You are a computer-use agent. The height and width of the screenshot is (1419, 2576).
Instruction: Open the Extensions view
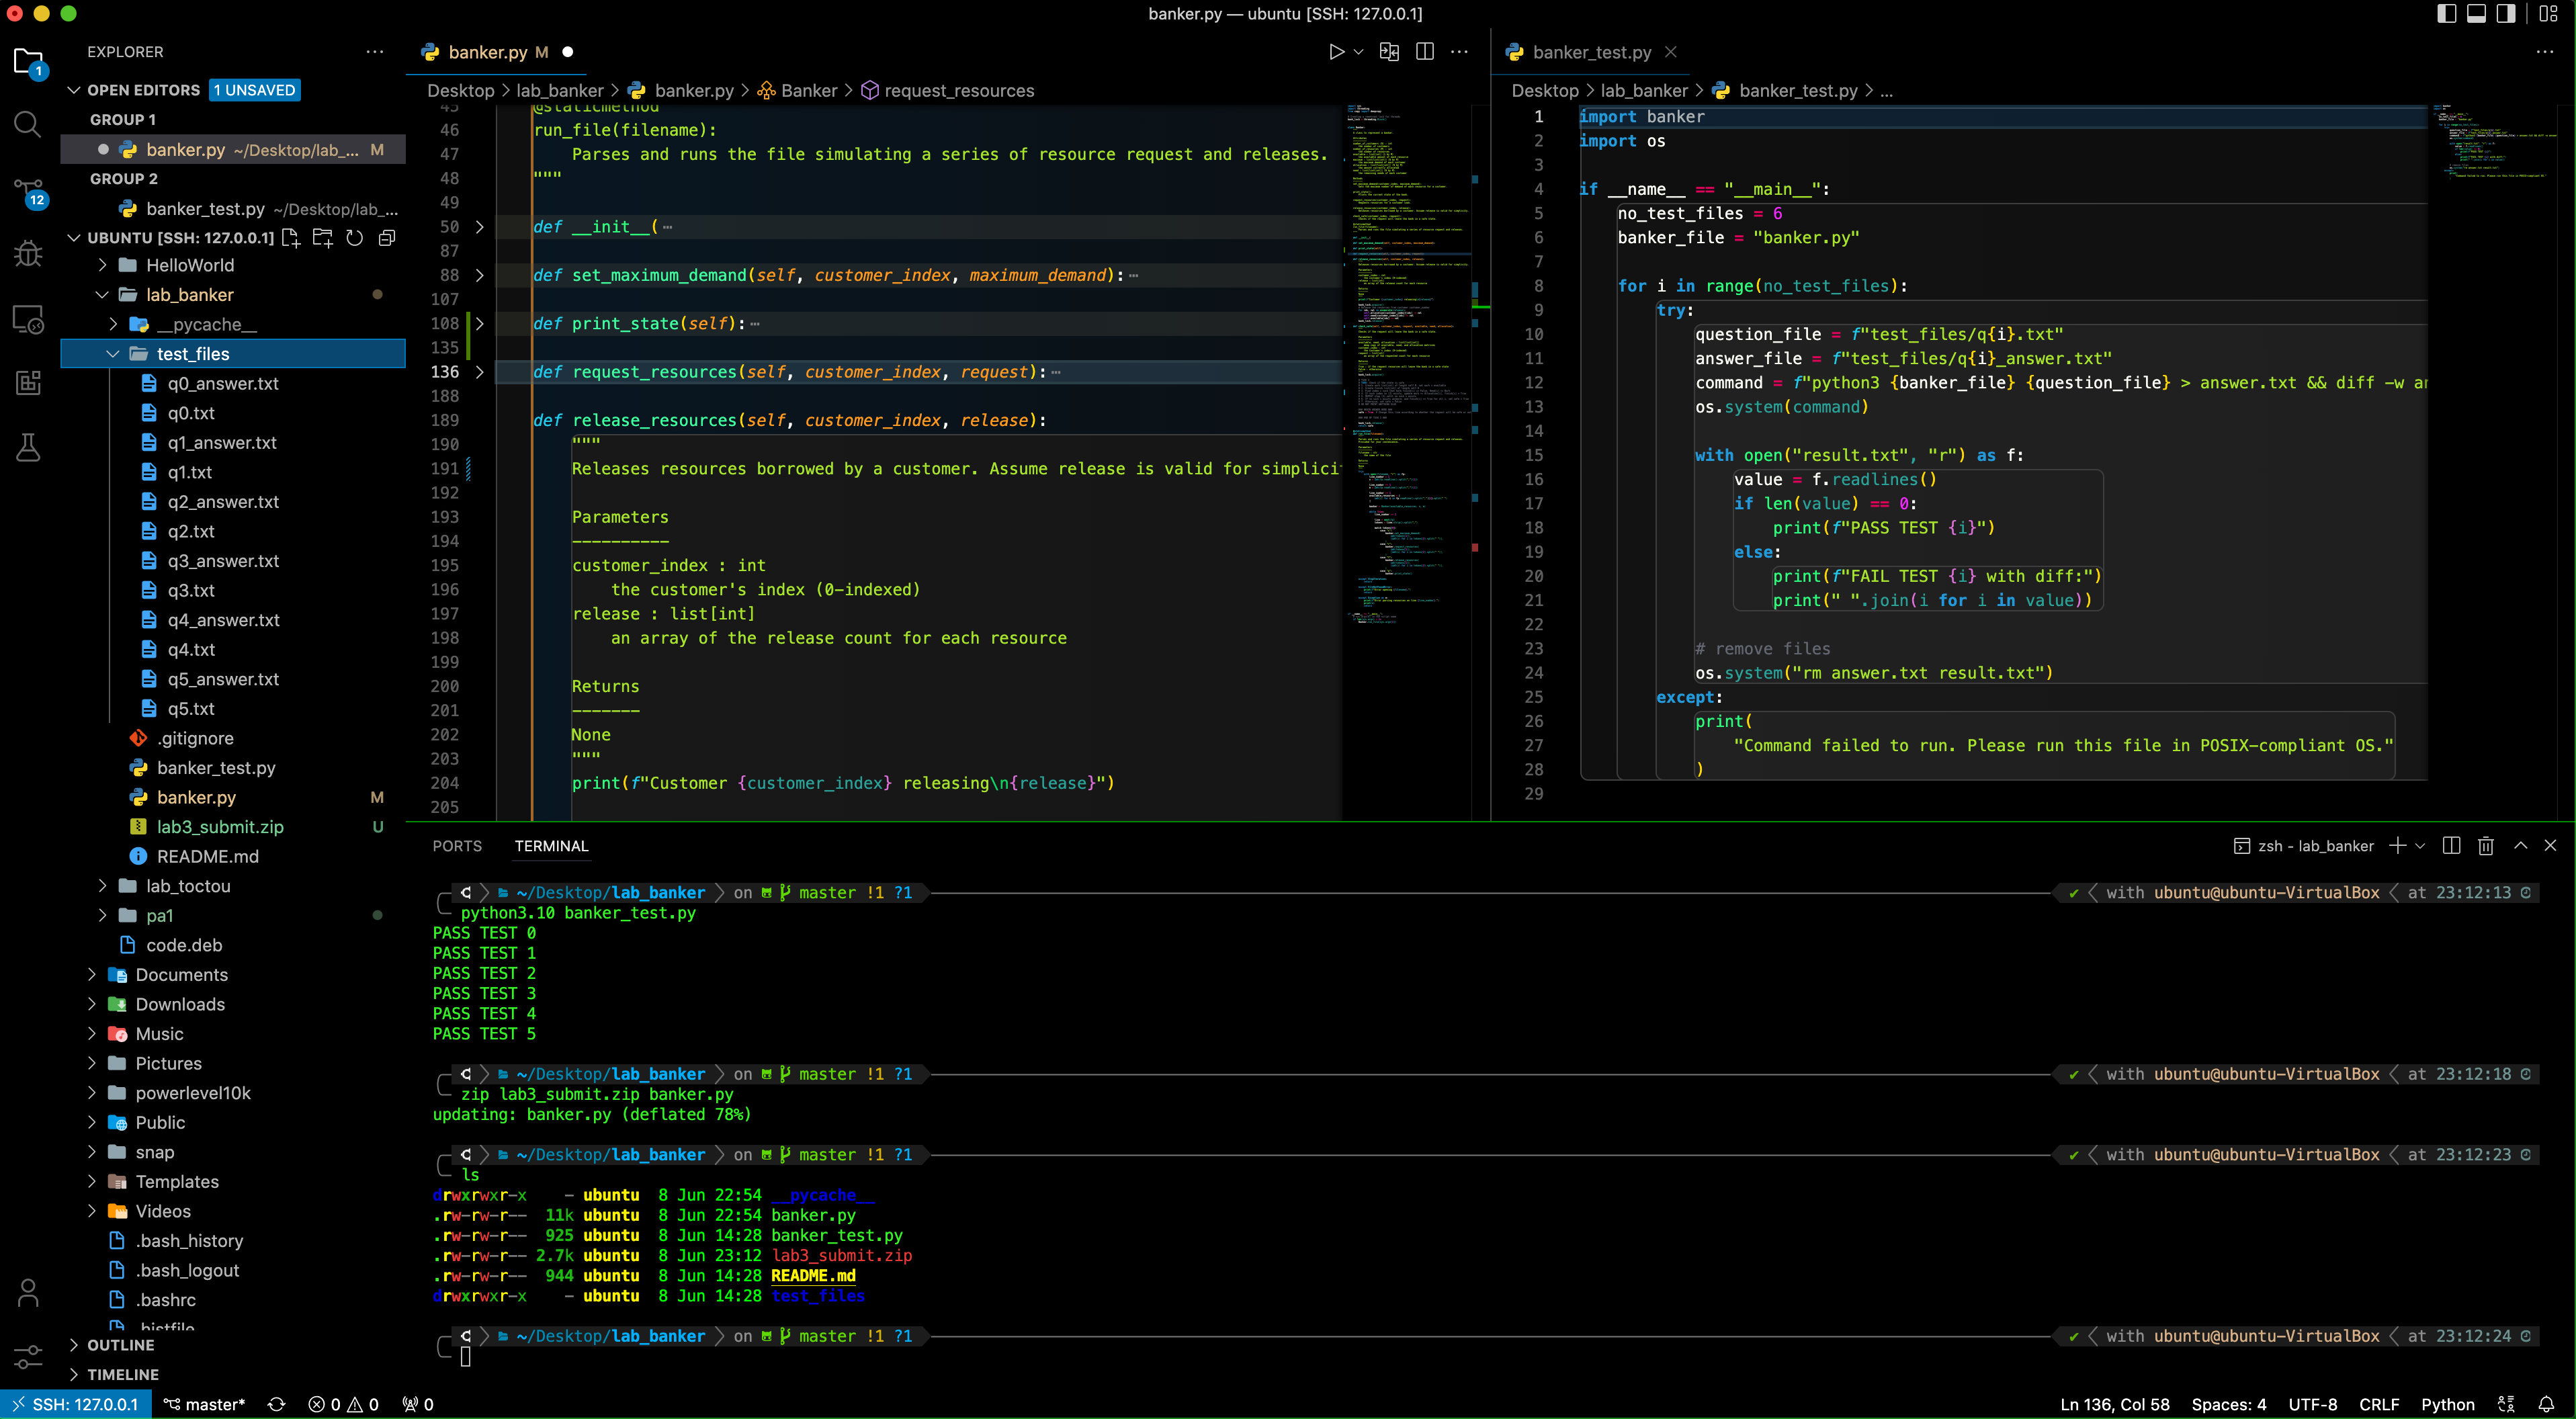pyautogui.click(x=28, y=383)
